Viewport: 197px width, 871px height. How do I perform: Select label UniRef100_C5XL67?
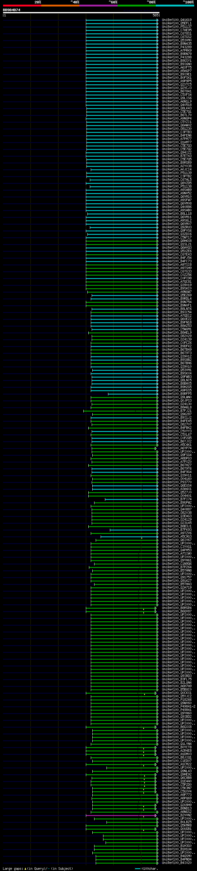[176, 434]
